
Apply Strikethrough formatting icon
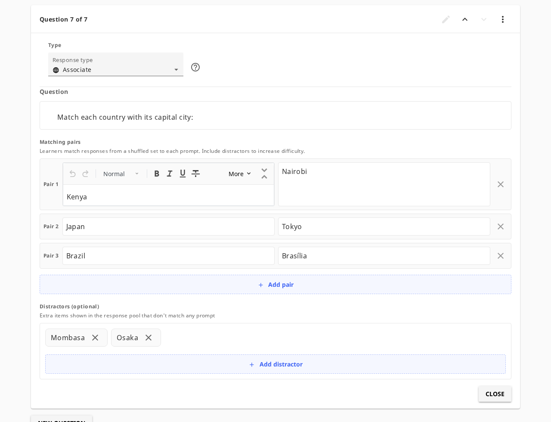tap(195, 174)
